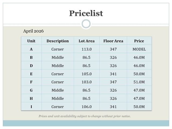The width and height of the screenshot is (172, 129).
Task: Click the price disclaimer footnote text
Action: coord(85,116)
